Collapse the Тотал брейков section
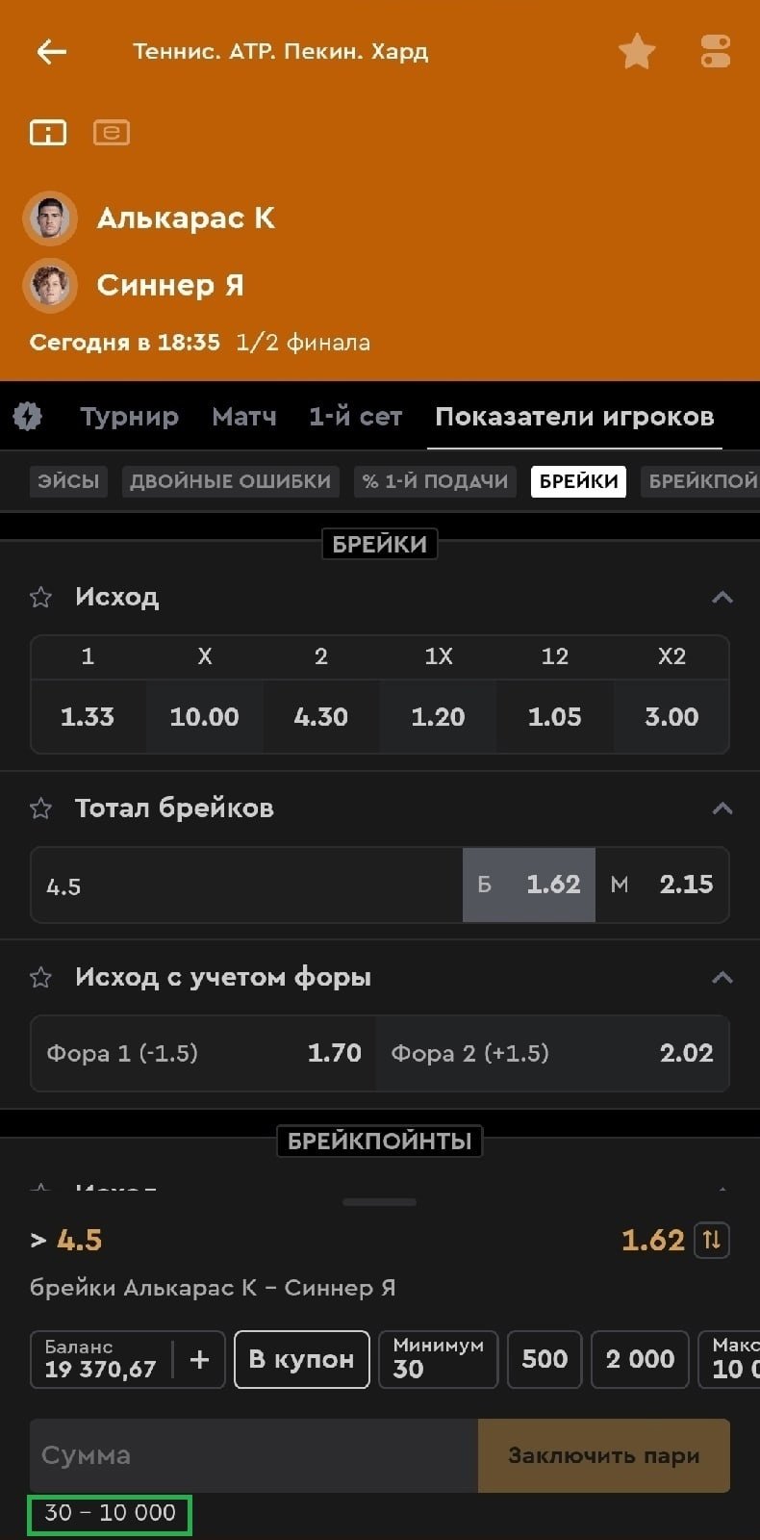This screenshot has height=1540, width=760. click(x=722, y=808)
